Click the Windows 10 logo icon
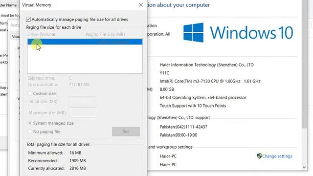Screen dimensions: 313x176 [x=194, y=32]
